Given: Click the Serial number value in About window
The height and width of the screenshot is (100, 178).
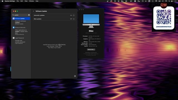Looking at the screenshot, I should coord(92,45).
